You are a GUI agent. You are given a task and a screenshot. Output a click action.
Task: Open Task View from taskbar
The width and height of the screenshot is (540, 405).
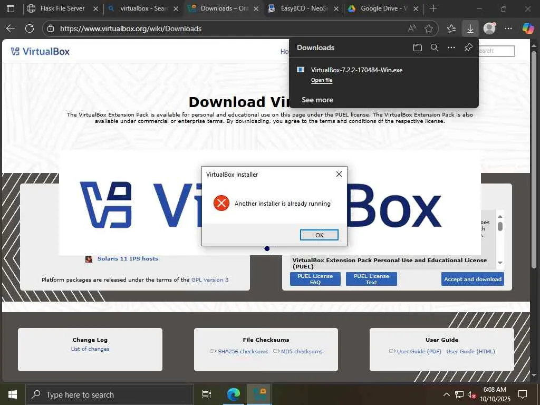point(207,394)
